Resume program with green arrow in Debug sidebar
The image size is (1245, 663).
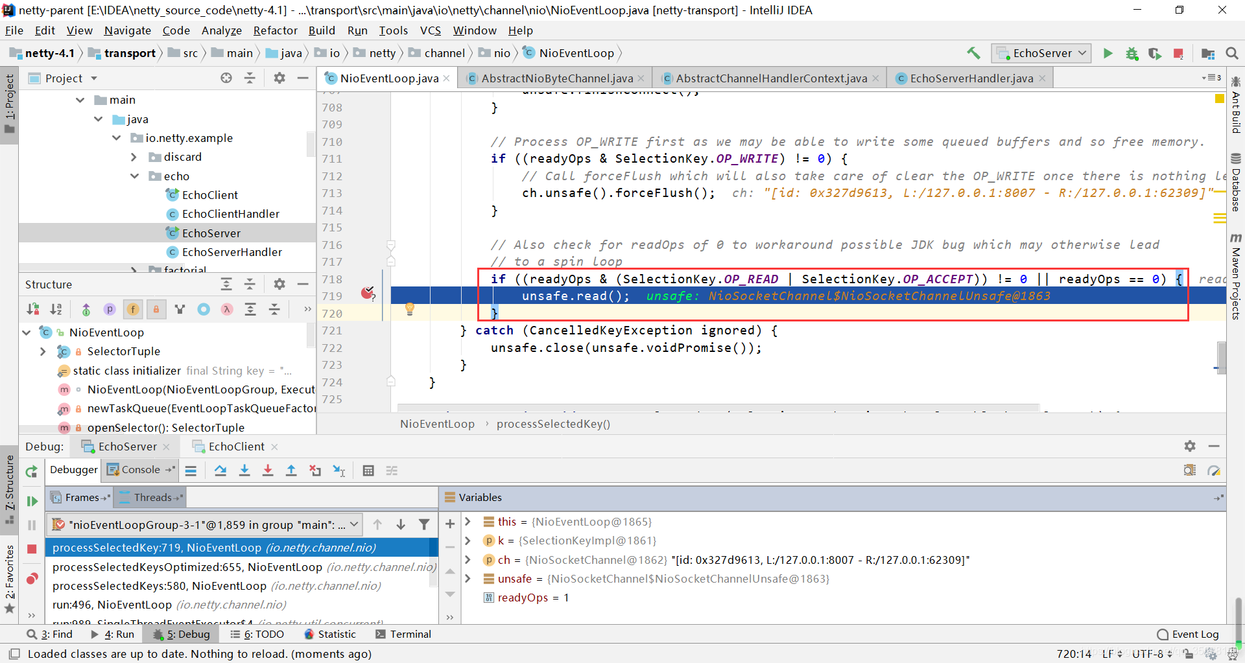[31, 501]
